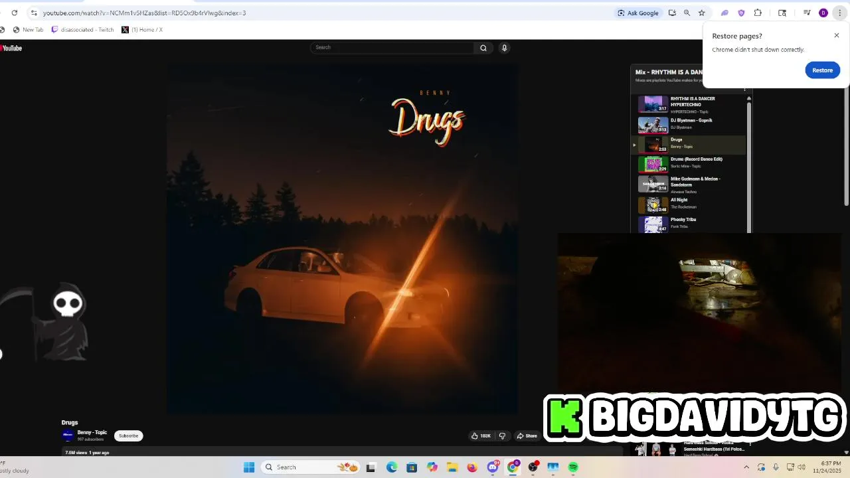Click site info icon beside the URL
Viewport: 850px width, 478px height.
coord(34,13)
